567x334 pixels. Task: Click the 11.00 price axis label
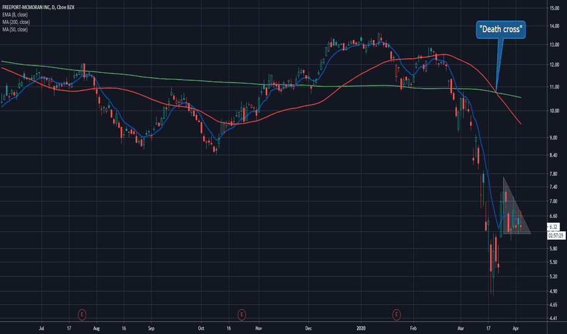554,87
